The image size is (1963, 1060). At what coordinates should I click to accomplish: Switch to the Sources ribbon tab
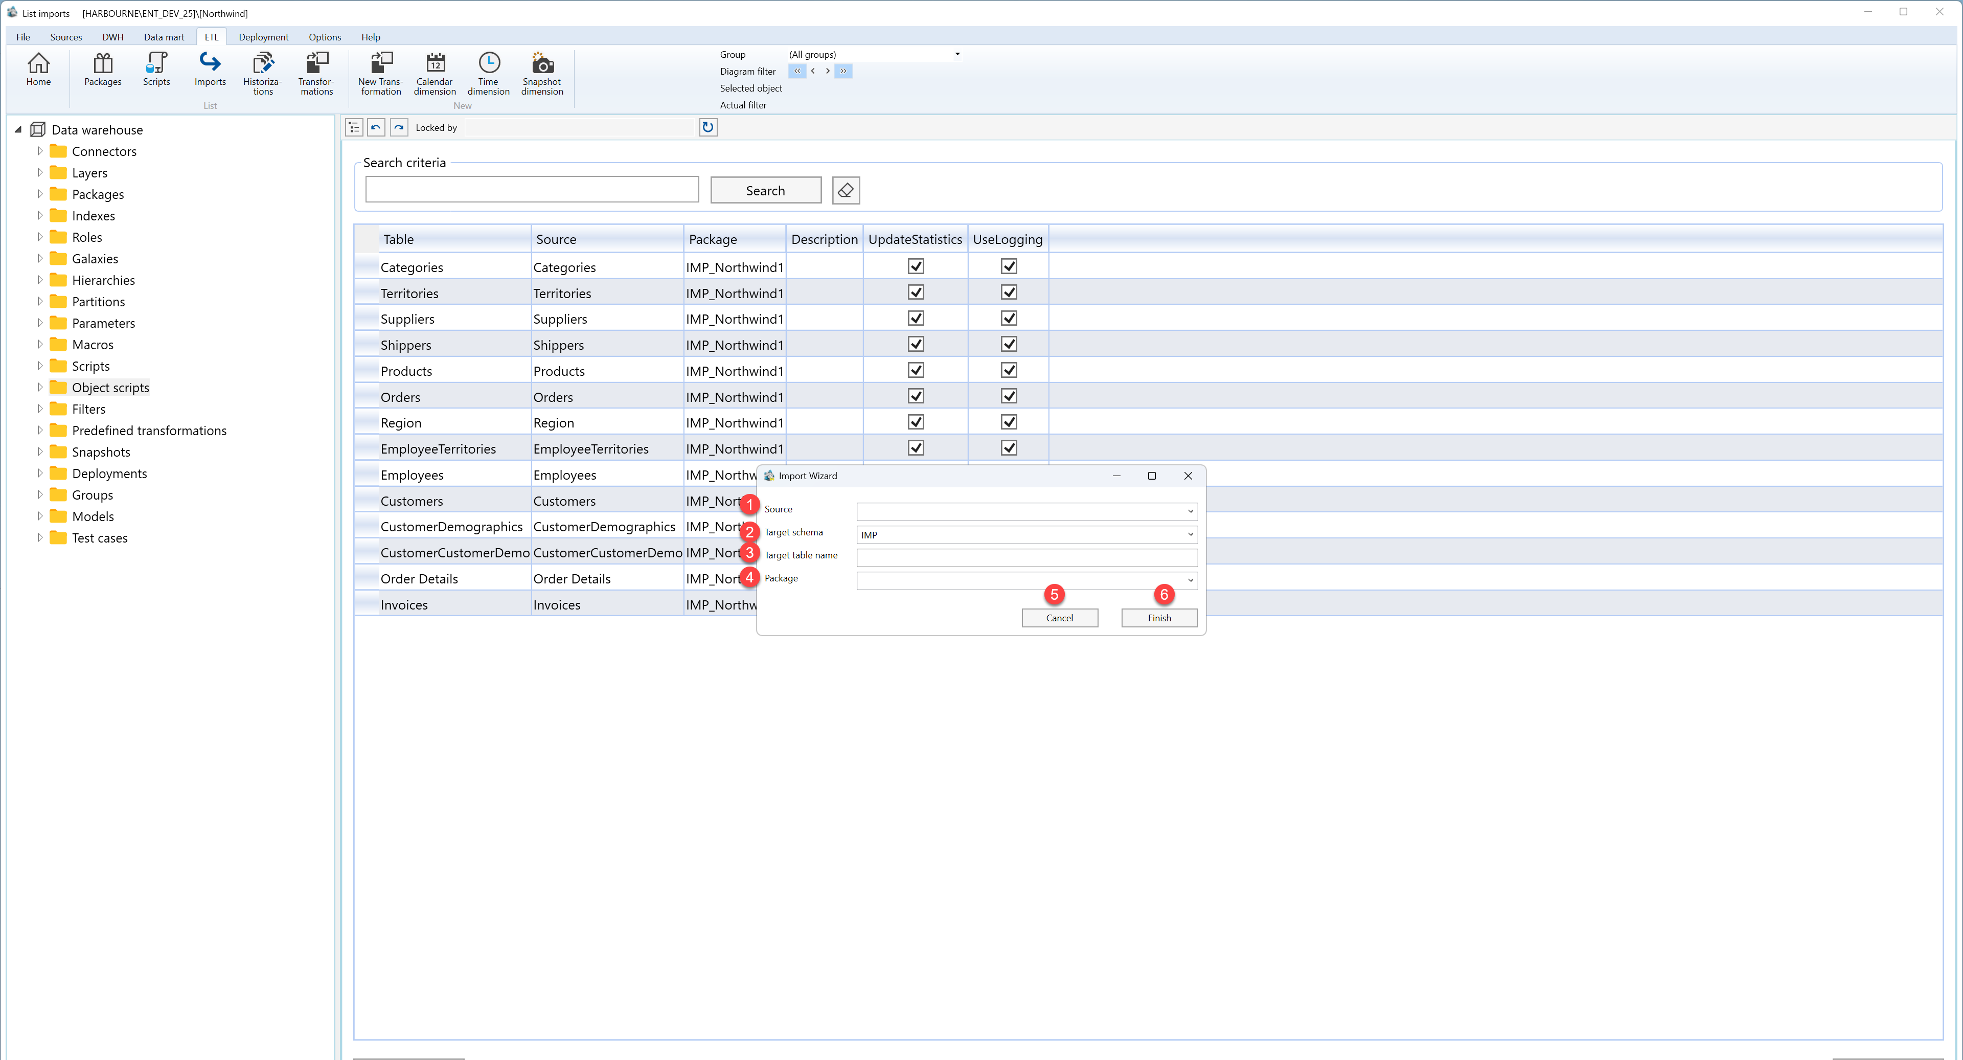tap(65, 37)
